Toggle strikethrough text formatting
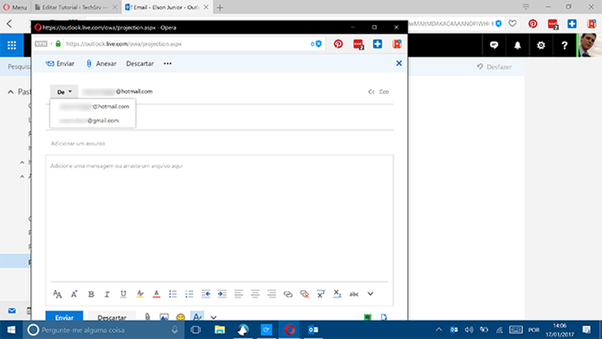Screen dimensions: 602x339 (x=354, y=294)
